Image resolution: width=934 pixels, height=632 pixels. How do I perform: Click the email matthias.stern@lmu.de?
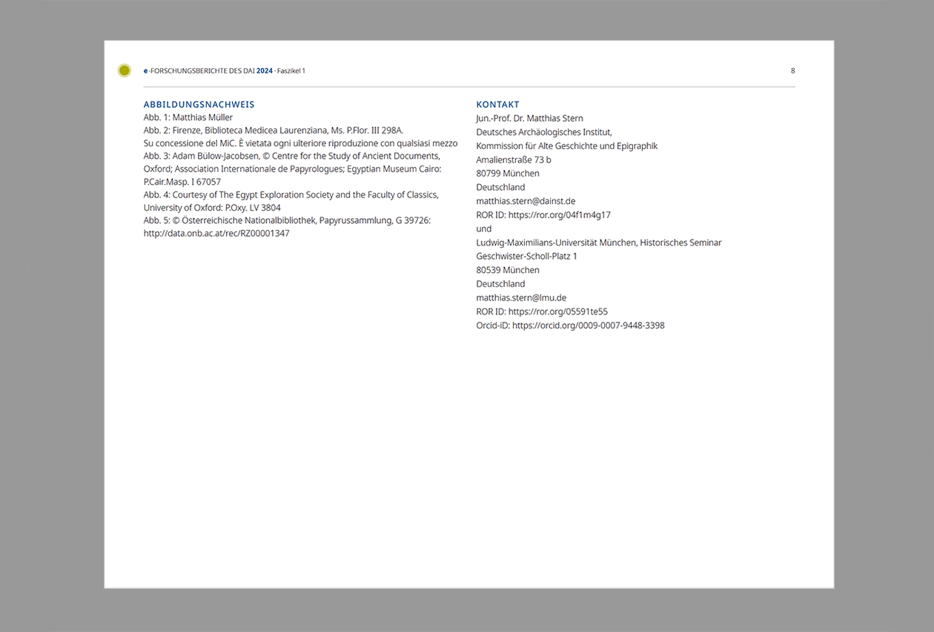[521, 297]
